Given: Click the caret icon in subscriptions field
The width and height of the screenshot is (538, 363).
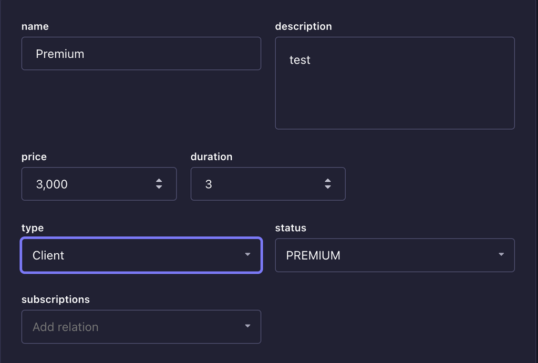Looking at the screenshot, I should tap(248, 326).
